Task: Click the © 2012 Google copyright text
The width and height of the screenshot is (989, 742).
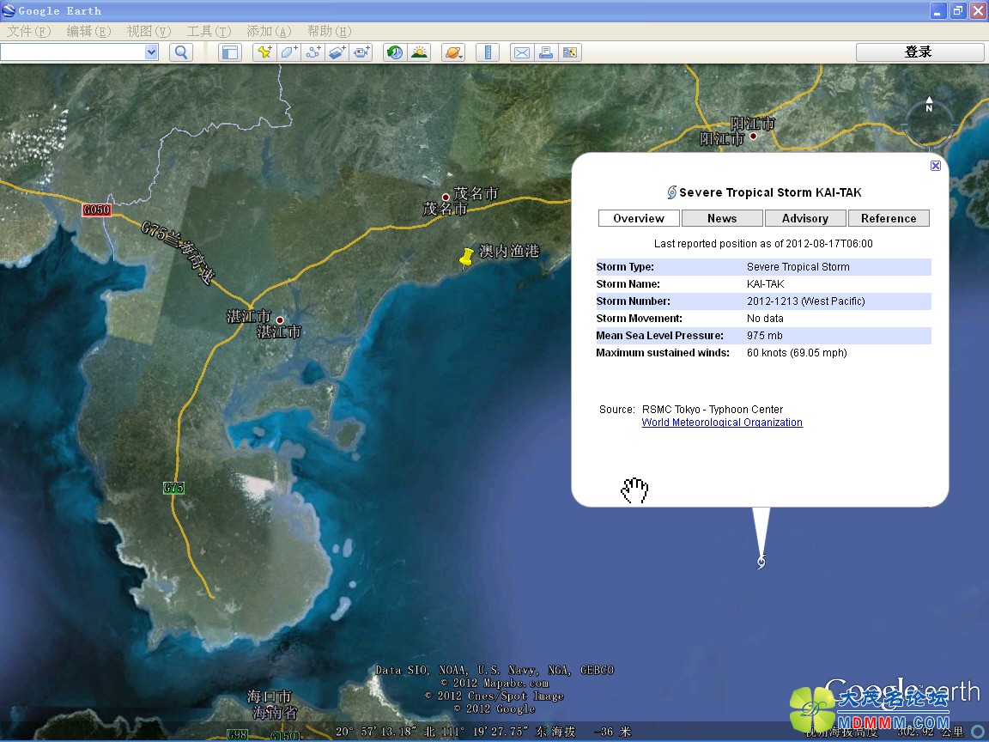Action: 494,709
